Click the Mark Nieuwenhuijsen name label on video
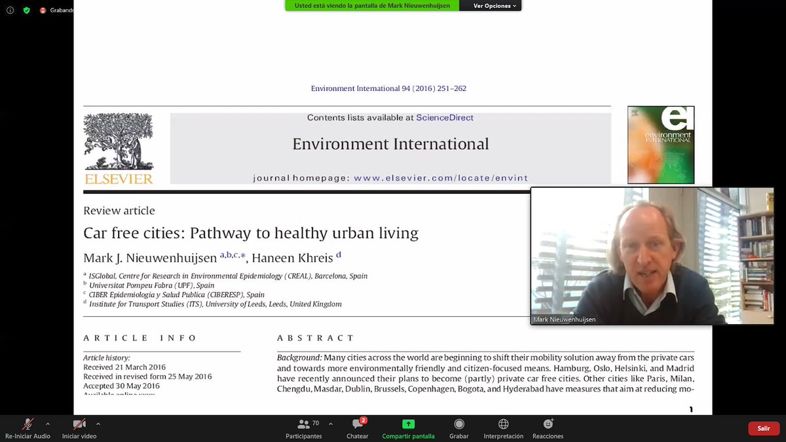The height and width of the screenshot is (442, 786). point(564,320)
